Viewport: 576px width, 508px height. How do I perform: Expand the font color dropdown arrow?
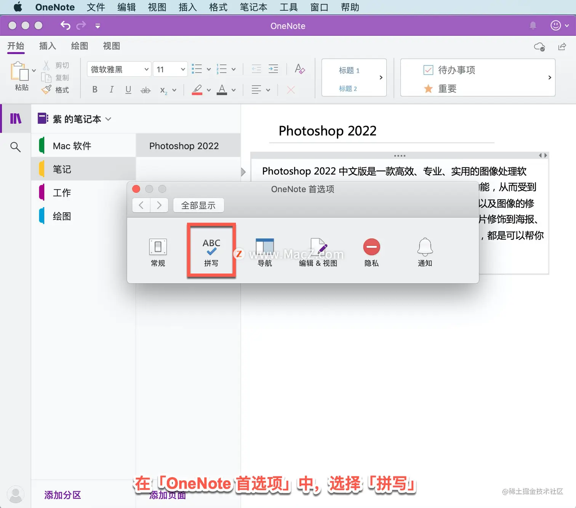click(234, 90)
